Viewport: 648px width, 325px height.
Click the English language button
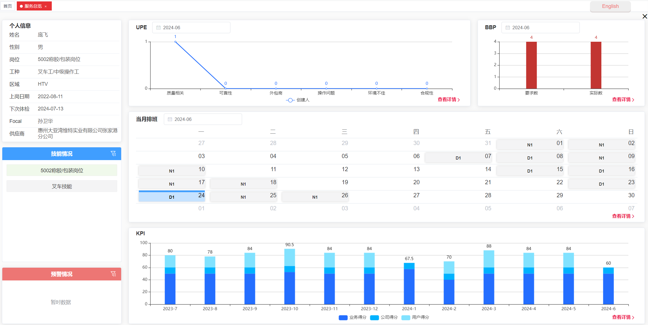[610, 6]
